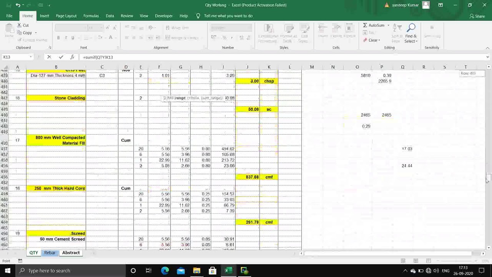Screen dimensions: 492x277
Task: Switch to the Insert ribbon tab
Action: (44, 16)
